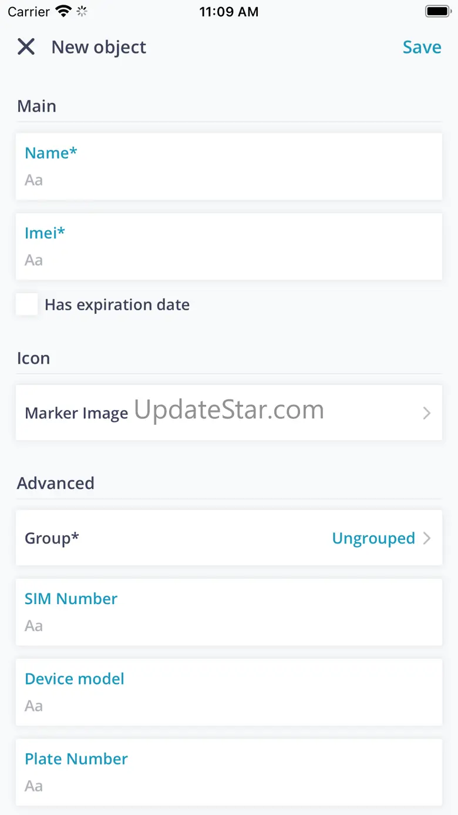This screenshot has height=815, width=458.
Task: Tap the network activity spinner icon
Action: 82,11
